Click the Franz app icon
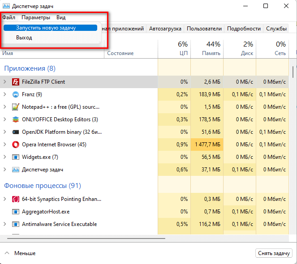 pyautogui.click(x=16, y=94)
